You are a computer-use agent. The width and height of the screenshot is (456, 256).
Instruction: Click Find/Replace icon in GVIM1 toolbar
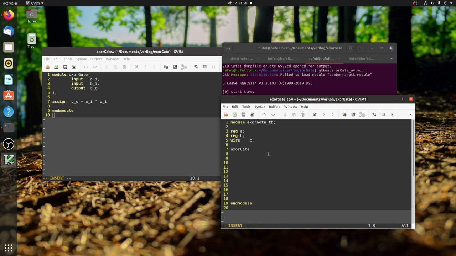coord(315,114)
